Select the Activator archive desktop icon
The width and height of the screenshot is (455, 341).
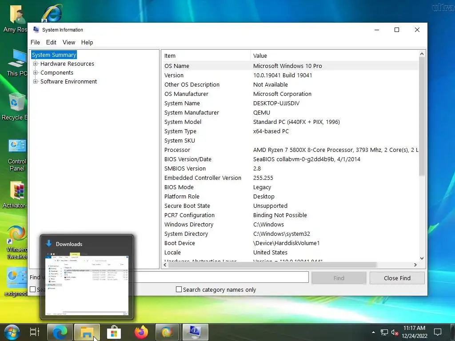coord(15,194)
